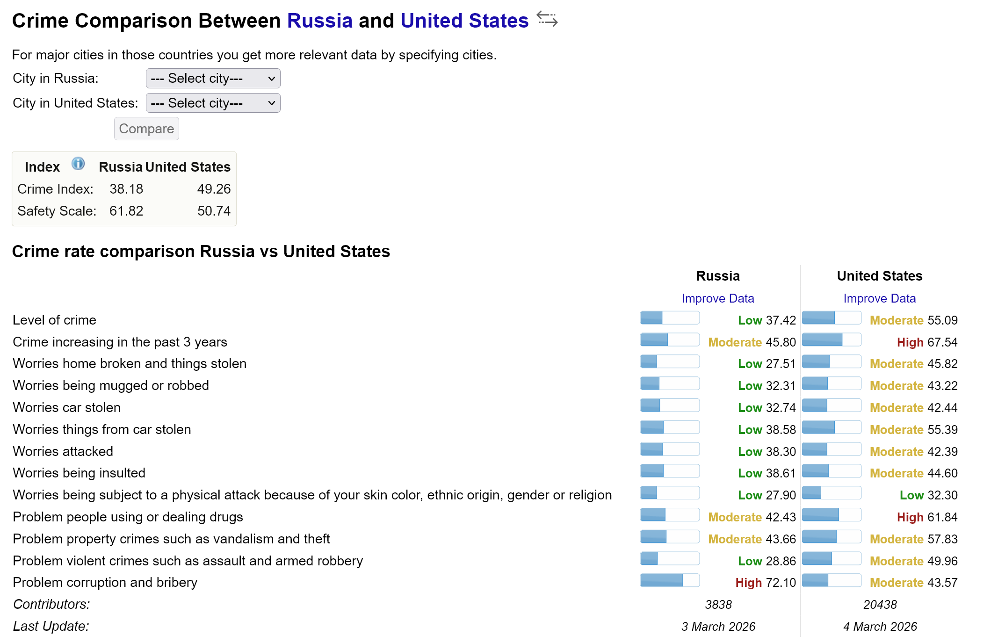Follow the Russia link in the title

point(319,21)
